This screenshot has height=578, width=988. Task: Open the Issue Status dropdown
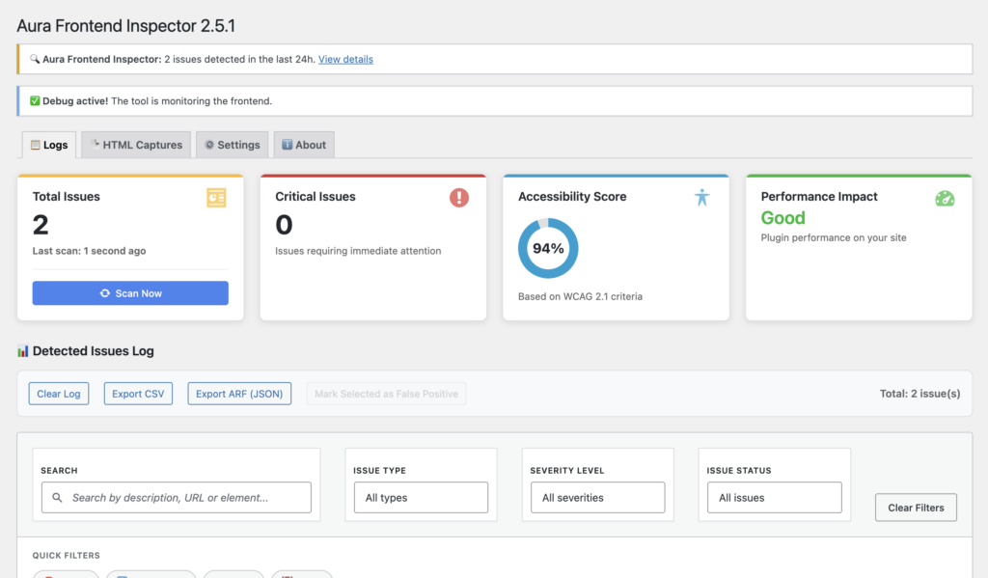pos(774,498)
